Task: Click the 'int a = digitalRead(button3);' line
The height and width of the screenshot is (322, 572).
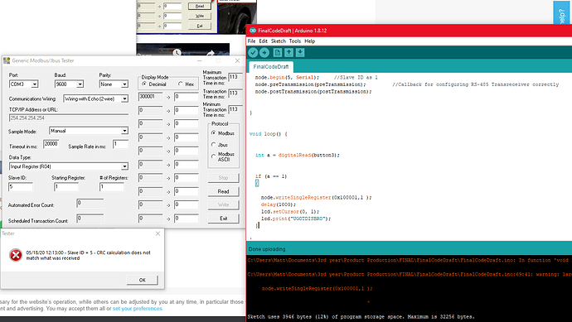Action: click(x=298, y=155)
